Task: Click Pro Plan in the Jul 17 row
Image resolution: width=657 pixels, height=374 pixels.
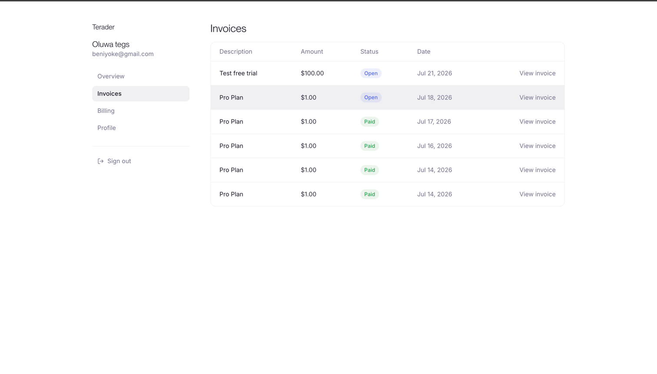Action: click(231, 122)
